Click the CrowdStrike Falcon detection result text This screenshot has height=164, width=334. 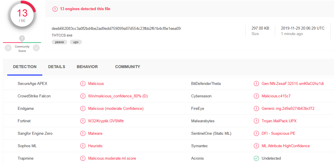click(x=118, y=96)
